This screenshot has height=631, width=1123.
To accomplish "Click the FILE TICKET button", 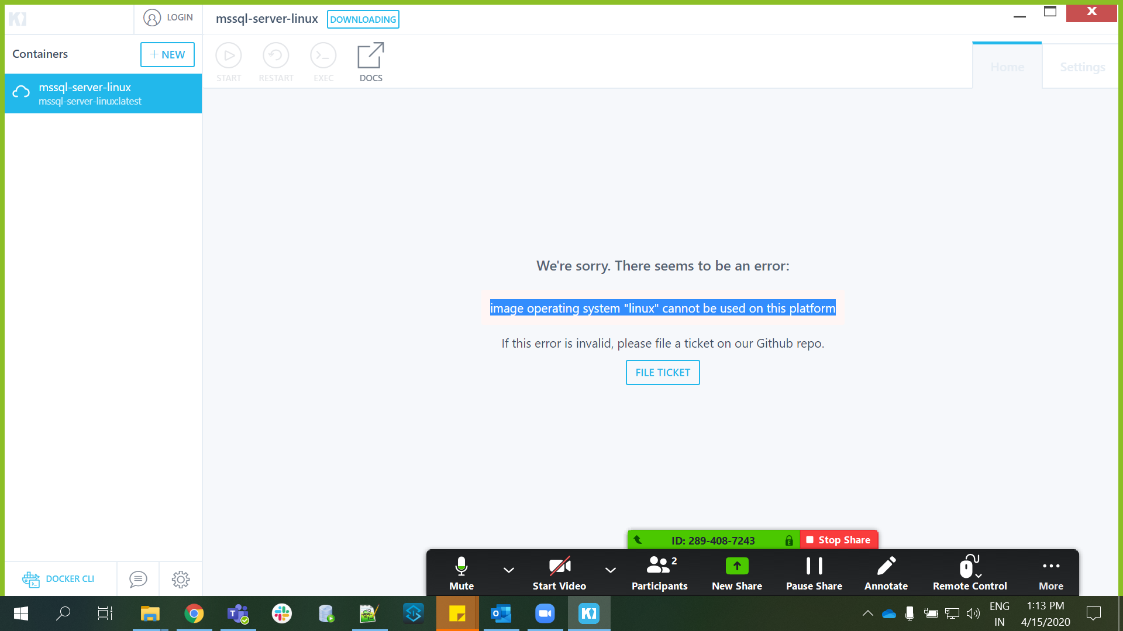I will click(662, 373).
